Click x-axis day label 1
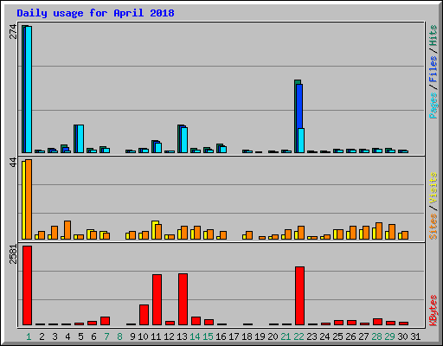443x346 pixels. (29, 336)
